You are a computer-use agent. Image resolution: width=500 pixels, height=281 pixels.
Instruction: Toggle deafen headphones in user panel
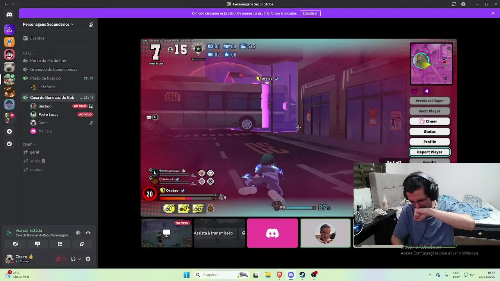73,259
